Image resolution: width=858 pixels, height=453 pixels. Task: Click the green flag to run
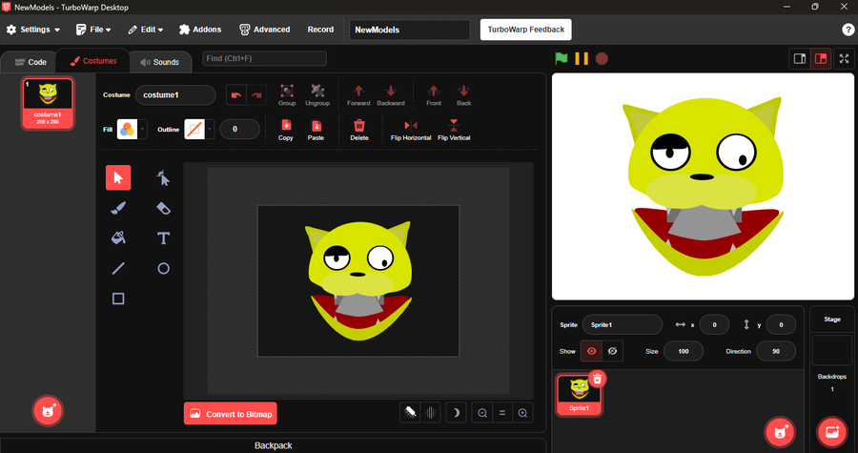[x=562, y=58]
